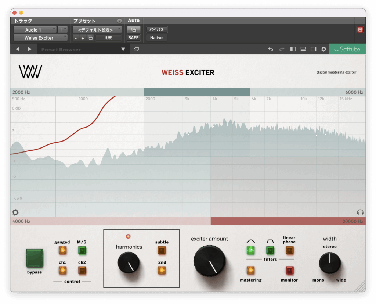Click the yellow minimize window button
Image resolution: width=376 pixels, height=304 pixels.
(x=21, y=13)
